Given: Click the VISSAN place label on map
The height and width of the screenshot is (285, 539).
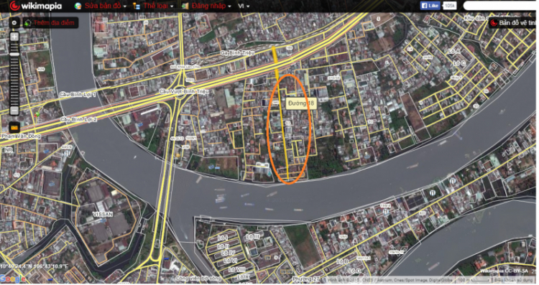Looking at the screenshot, I should [103, 214].
